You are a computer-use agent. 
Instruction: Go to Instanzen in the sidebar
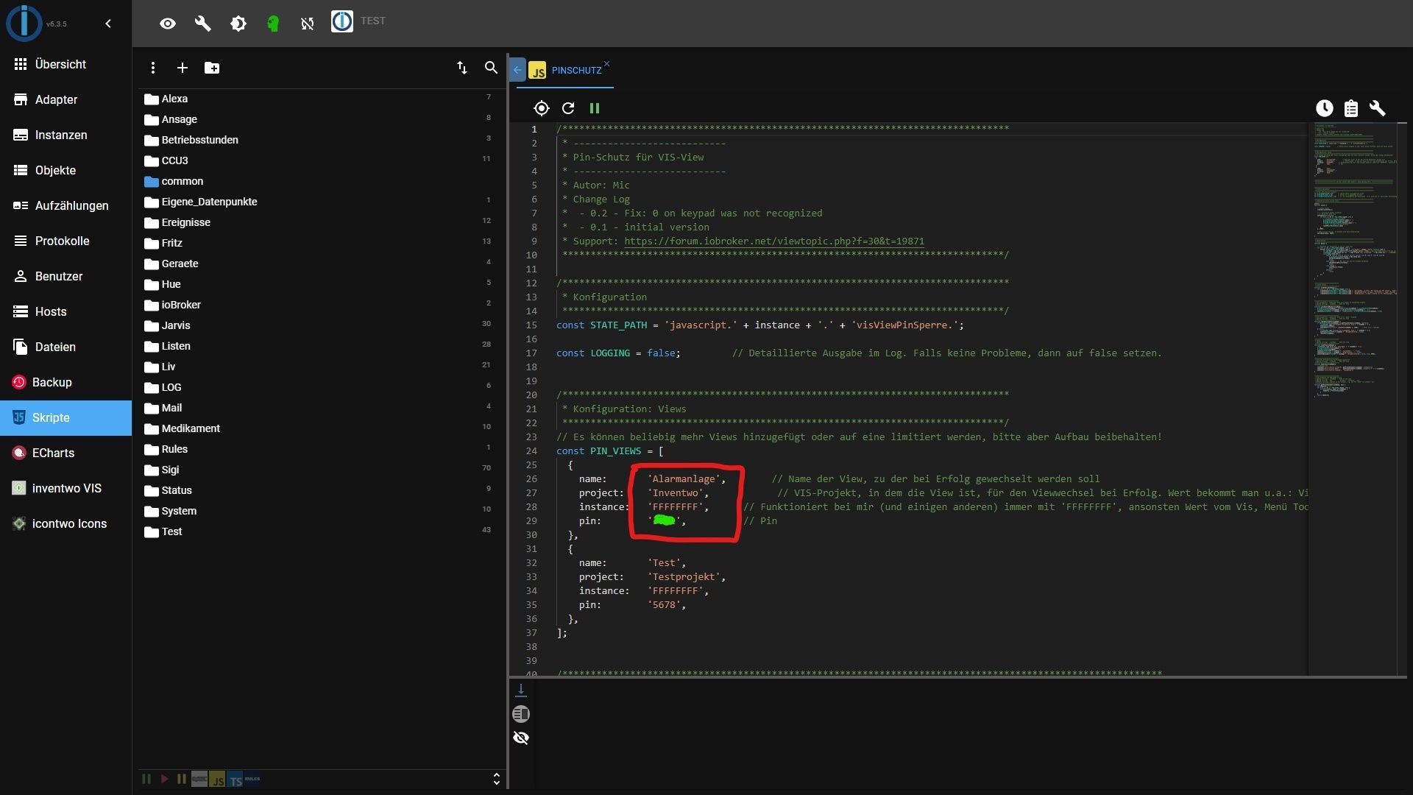[65, 135]
